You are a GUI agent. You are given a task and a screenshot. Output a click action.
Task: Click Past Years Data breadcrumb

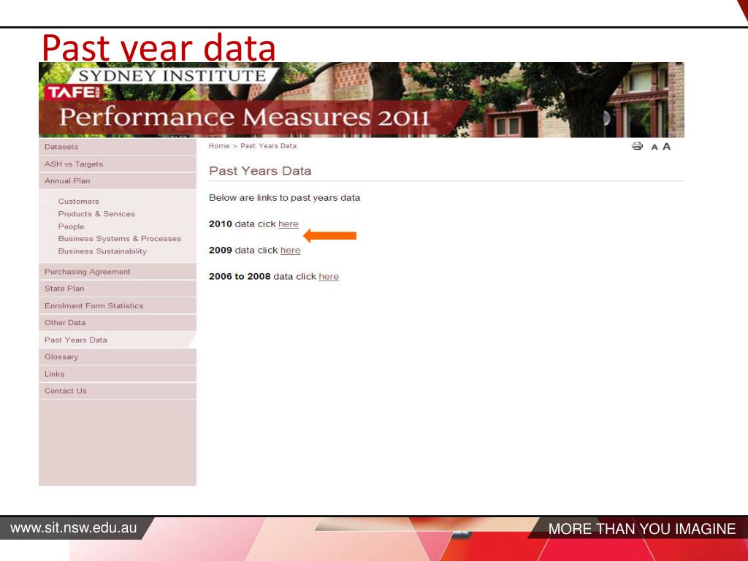(x=269, y=146)
